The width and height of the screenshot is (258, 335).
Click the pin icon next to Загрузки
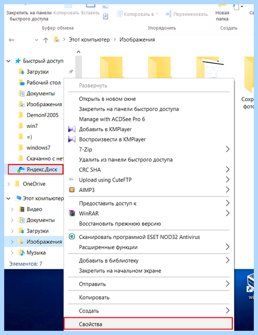(x=71, y=72)
